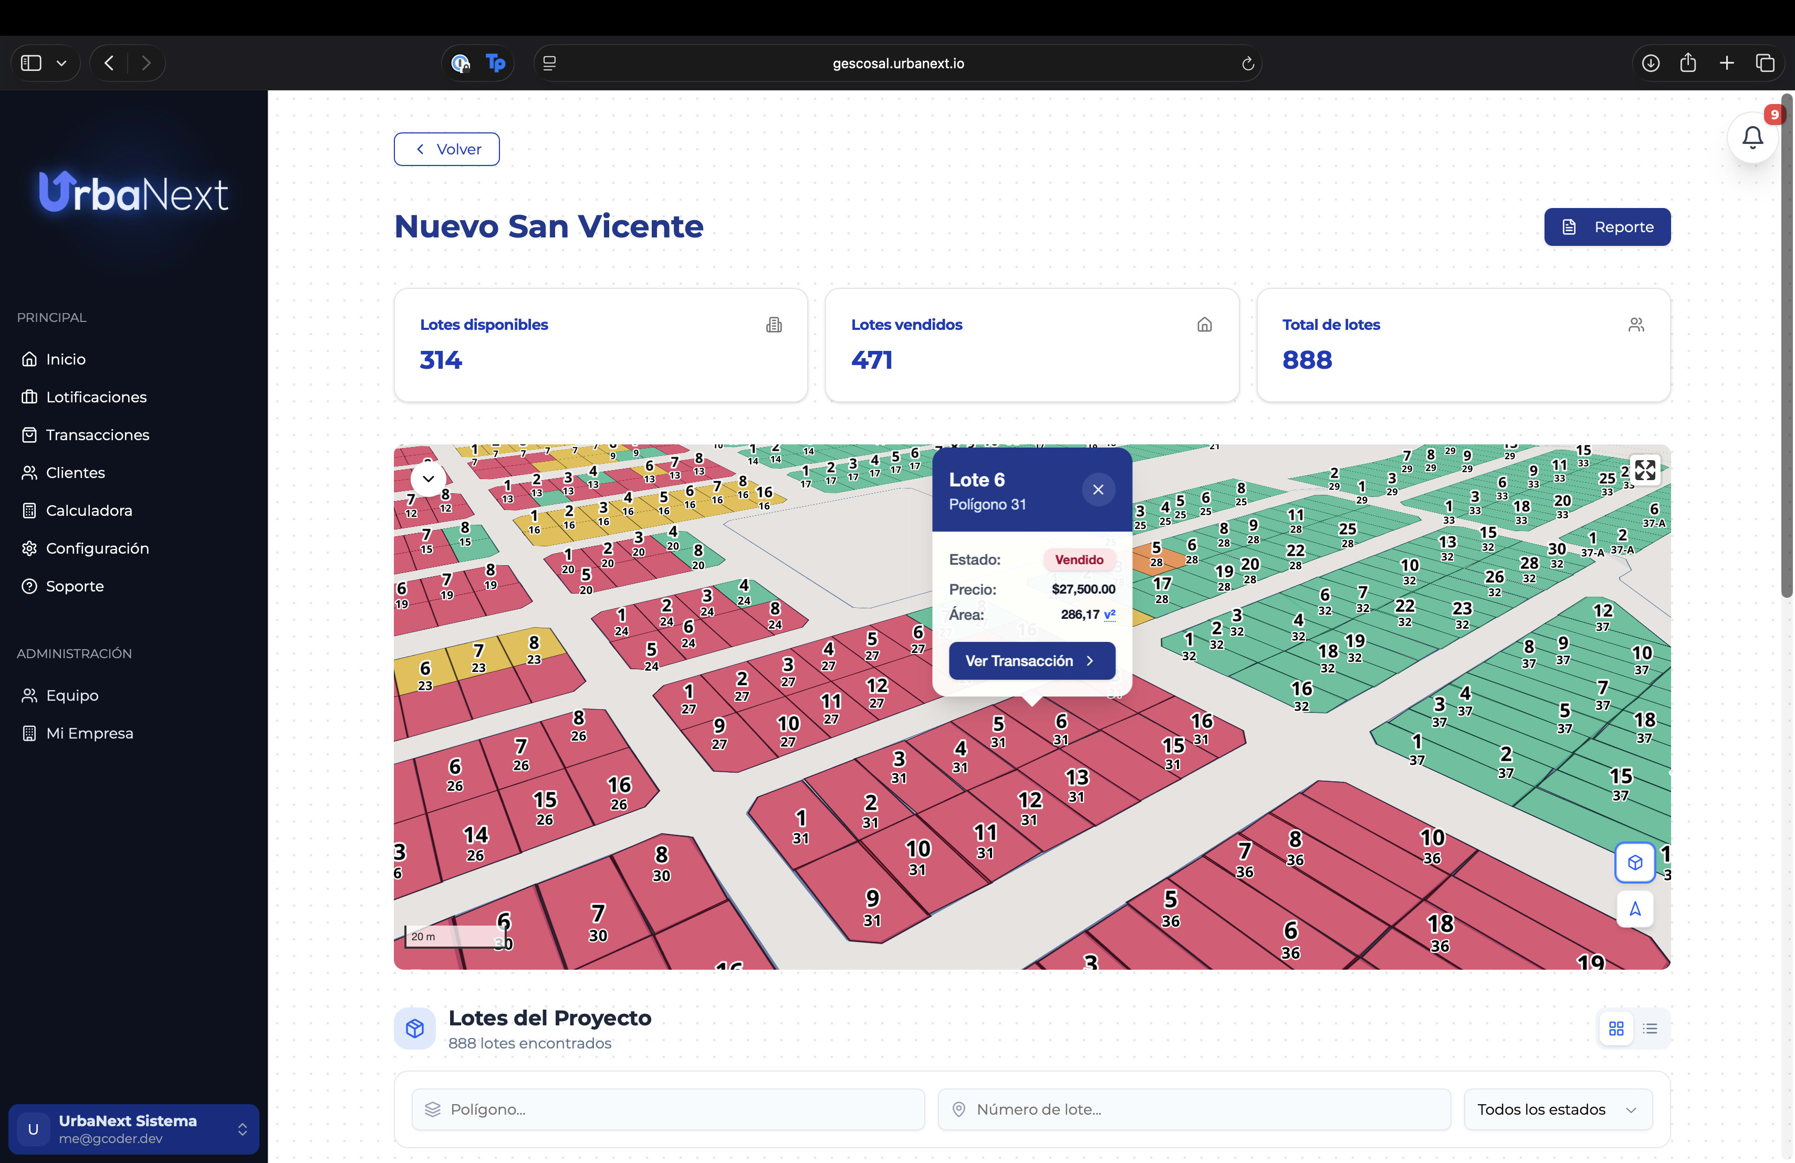Toggle the 3D cube map view
This screenshot has height=1163, width=1795.
pos(1634,862)
